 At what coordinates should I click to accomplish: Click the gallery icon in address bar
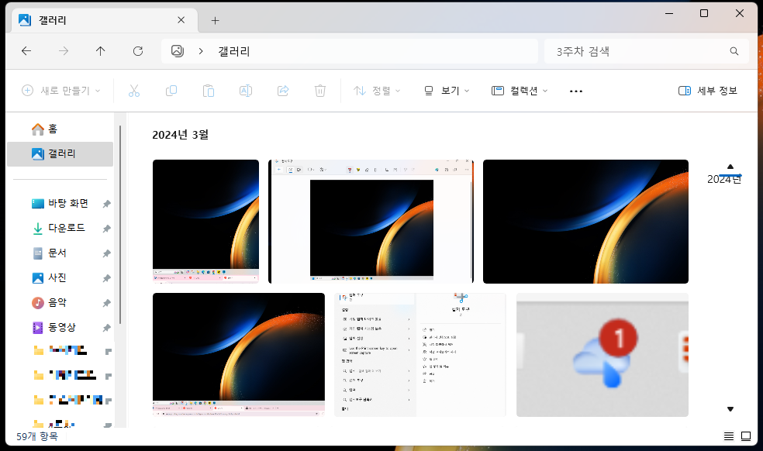pos(177,51)
